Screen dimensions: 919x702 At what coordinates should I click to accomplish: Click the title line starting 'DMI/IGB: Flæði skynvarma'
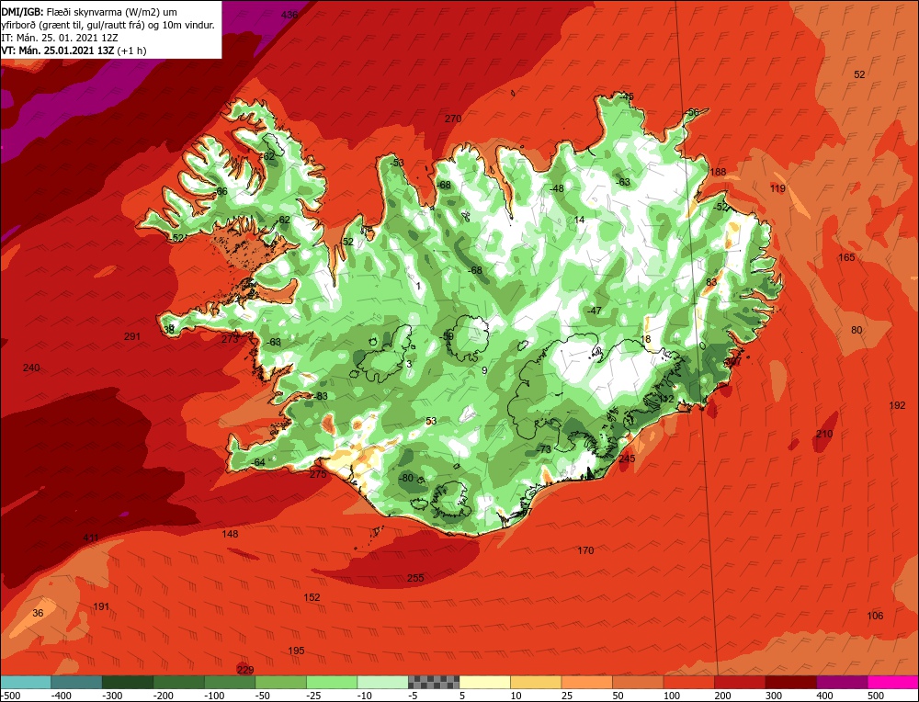[x=90, y=12]
